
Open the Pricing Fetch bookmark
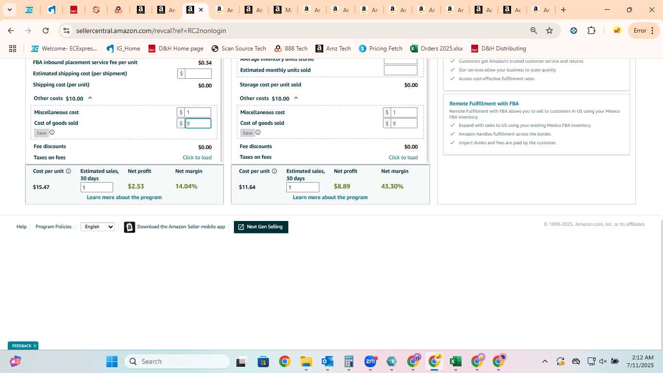click(381, 49)
